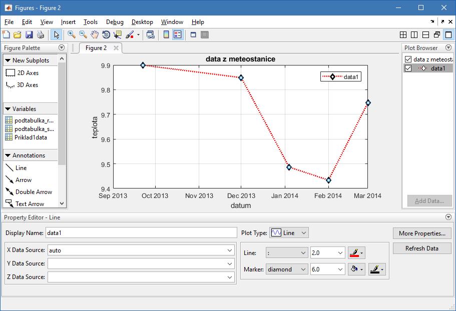Open the Marker type dropdown showing diamond
The width and height of the screenshot is (456, 311).
tap(287, 269)
